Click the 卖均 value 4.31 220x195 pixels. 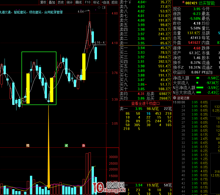pyautogui.click(x=141, y=94)
